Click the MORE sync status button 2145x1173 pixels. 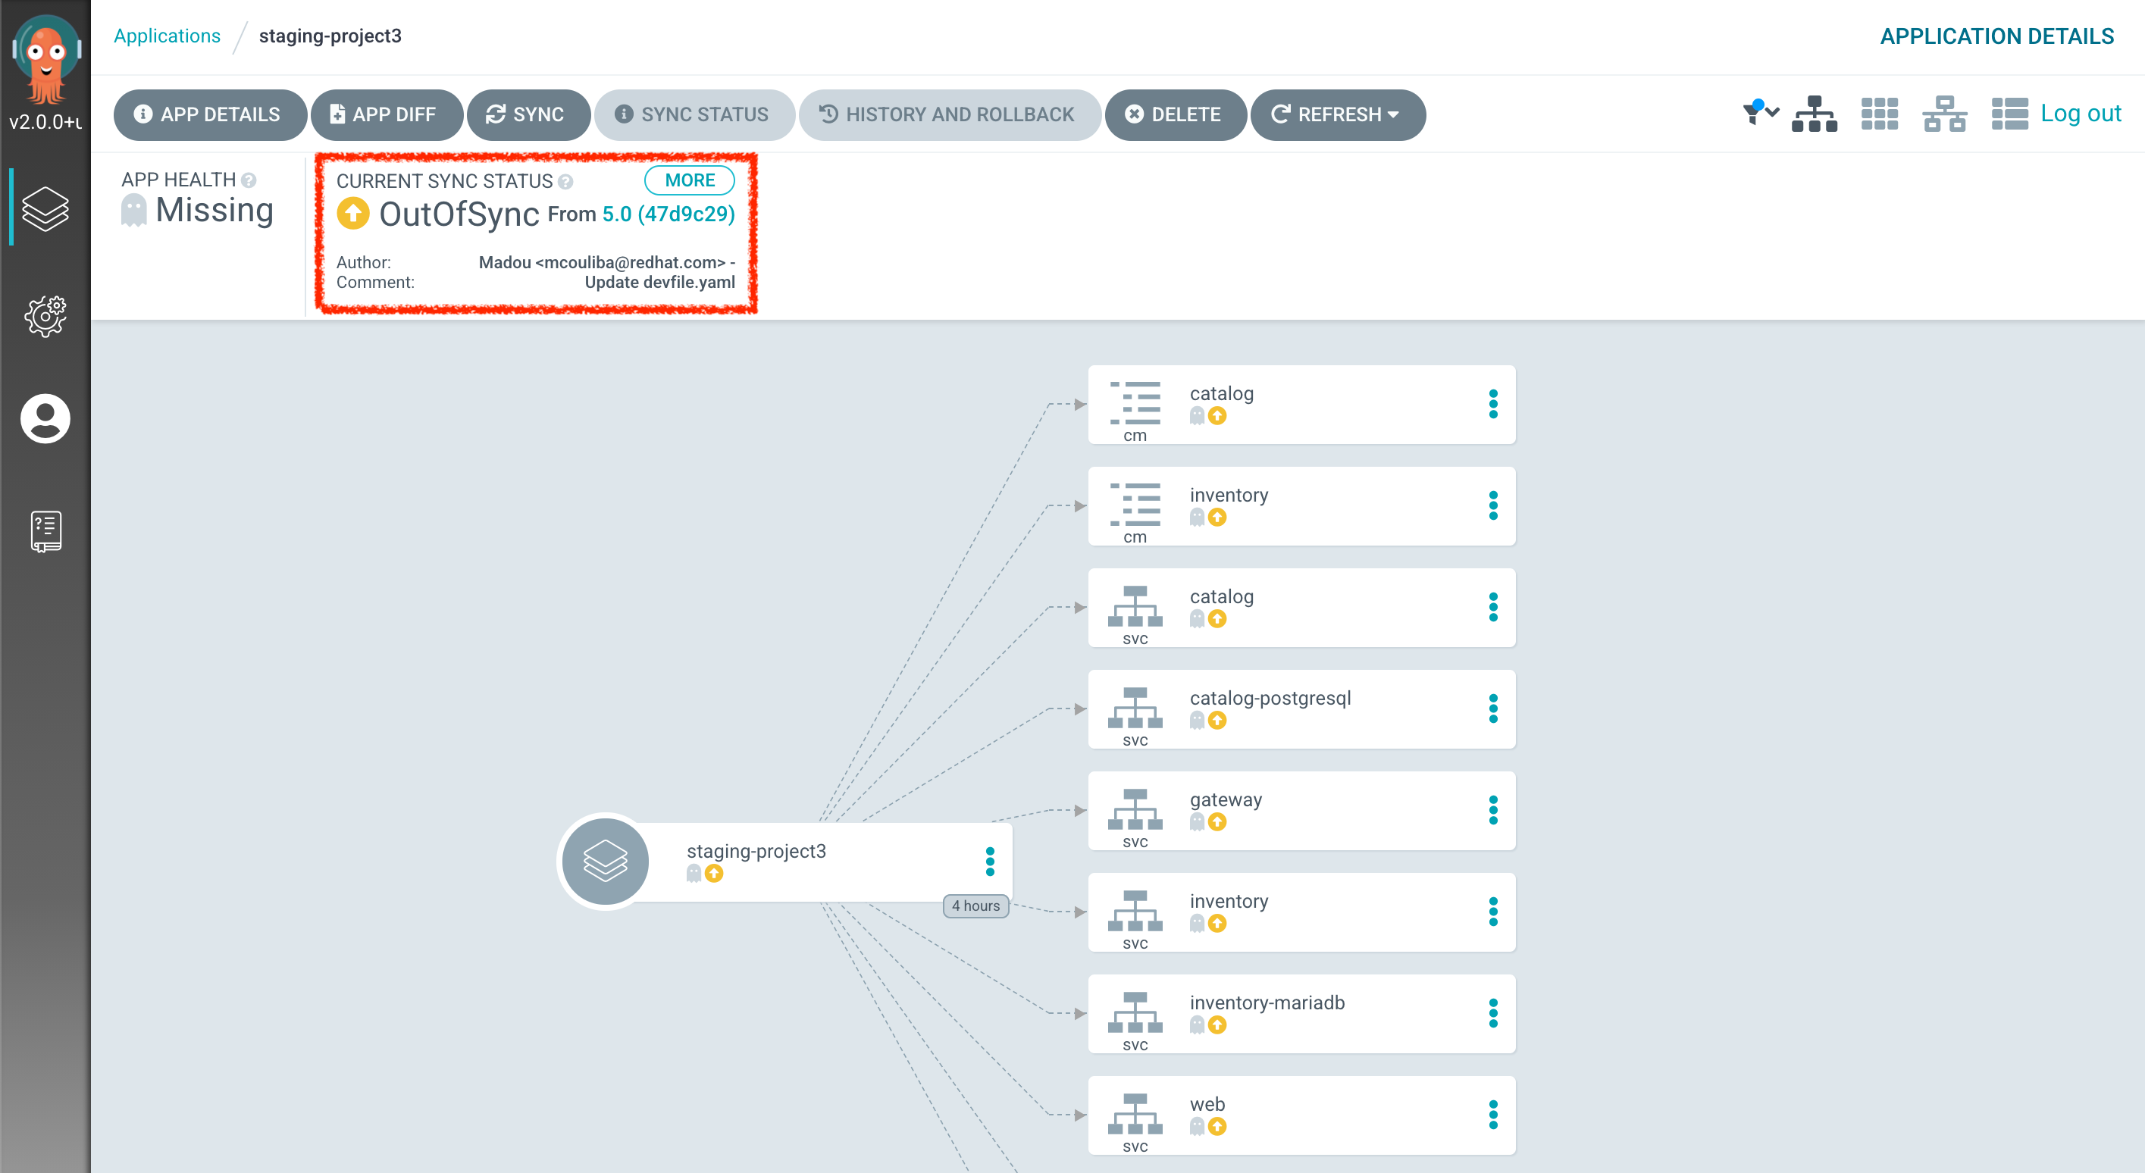[689, 180]
